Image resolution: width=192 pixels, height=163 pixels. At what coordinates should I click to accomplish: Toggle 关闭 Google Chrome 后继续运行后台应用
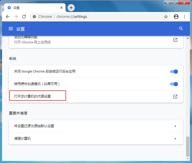pos(174,72)
